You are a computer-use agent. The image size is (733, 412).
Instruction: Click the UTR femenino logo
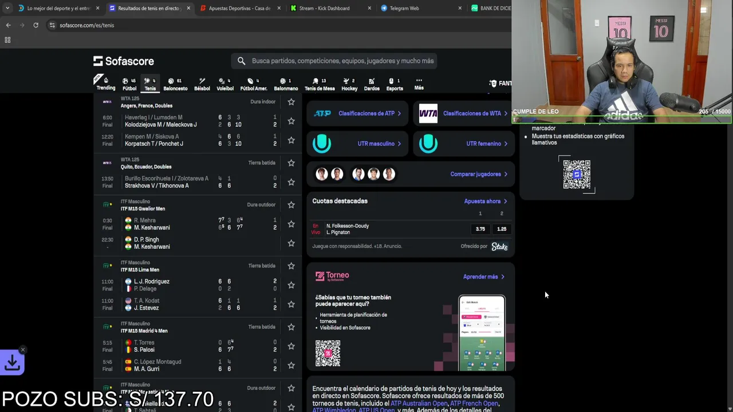pos(428,144)
